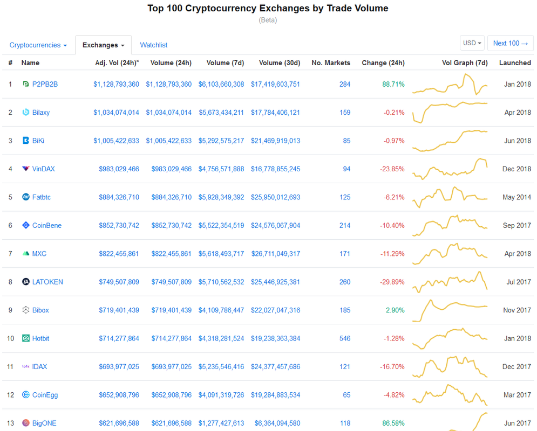The height and width of the screenshot is (431, 537).
Task: Click Bilaxy markets count 159
Action: [x=344, y=113]
